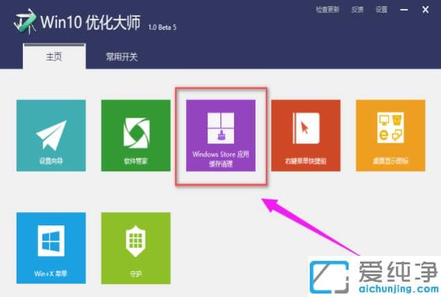
Task: Switch to the 主页 tab
Action: 53,57
